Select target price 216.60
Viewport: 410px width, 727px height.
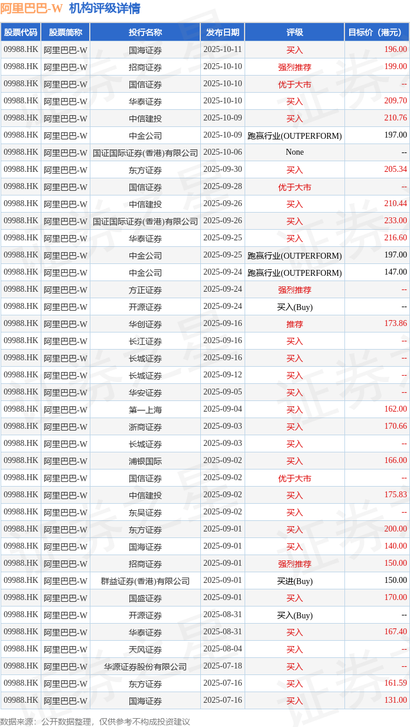coord(395,238)
